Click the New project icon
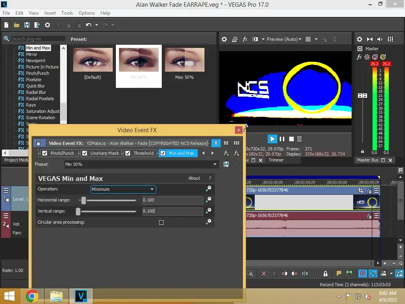The height and width of the screenshot is (304, 405). coord(6,25)
